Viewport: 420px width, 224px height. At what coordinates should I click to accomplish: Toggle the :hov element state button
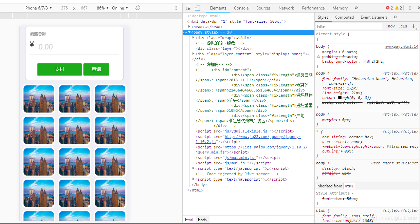[x=390, y=26]
